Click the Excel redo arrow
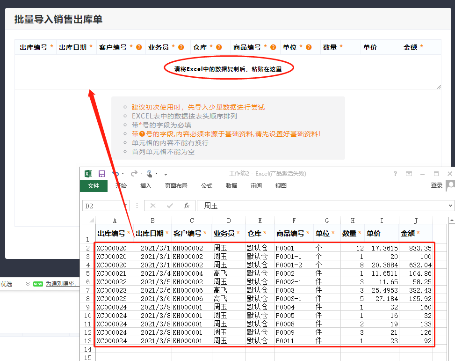Screen dimensions: 455x361 (x=134, y=174)
